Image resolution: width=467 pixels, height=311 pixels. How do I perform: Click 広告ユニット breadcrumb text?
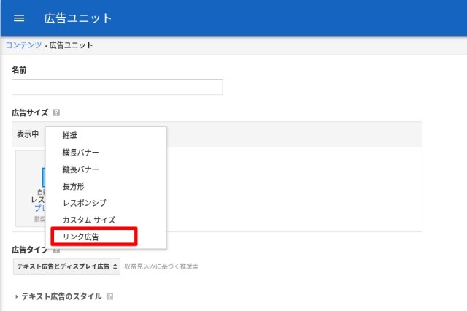point(71,45)
